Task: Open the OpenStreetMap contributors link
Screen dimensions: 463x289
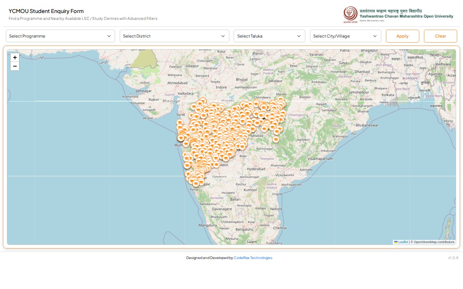Action: pos(434,242)
